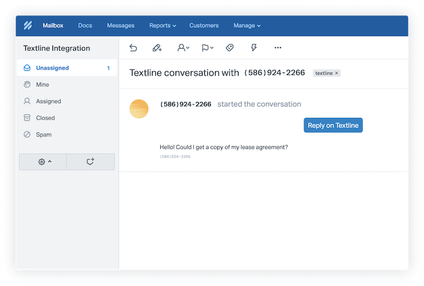Open the Messages menu item
Viewport: 424px width, 286px height.
121,25
